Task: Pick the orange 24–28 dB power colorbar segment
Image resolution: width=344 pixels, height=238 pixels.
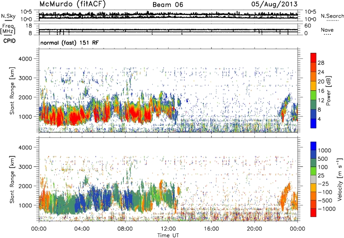Action: click(x=313, y=67)
